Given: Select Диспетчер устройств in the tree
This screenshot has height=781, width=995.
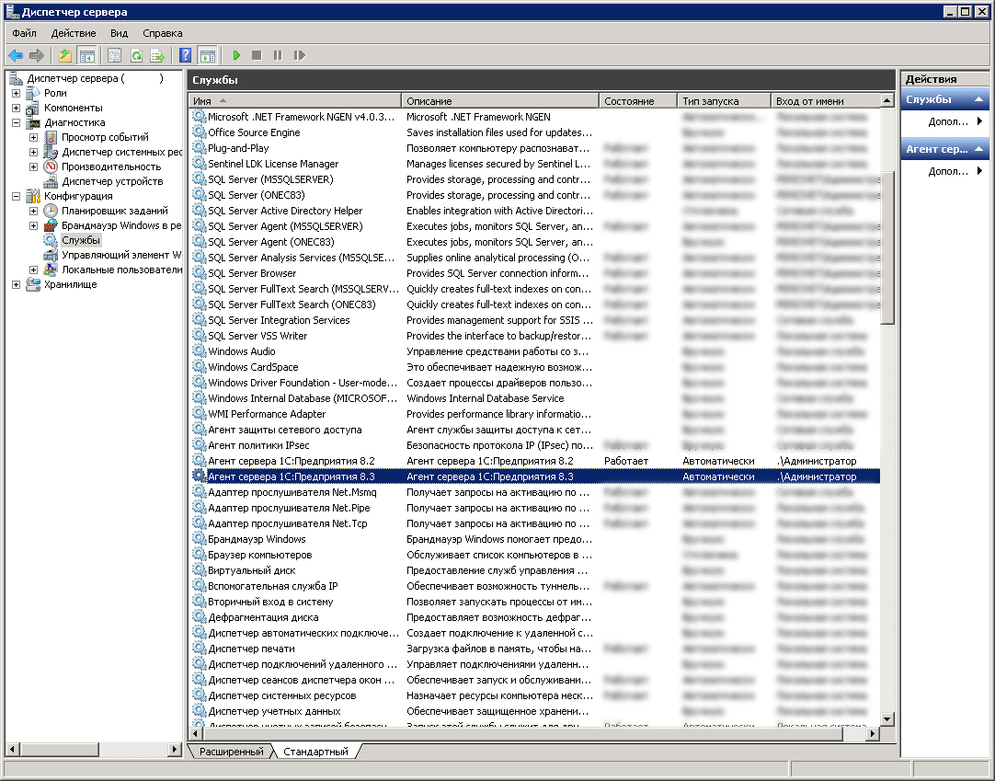Looking at the screenshot, I should pyautogui.click(x=112, y=181).
